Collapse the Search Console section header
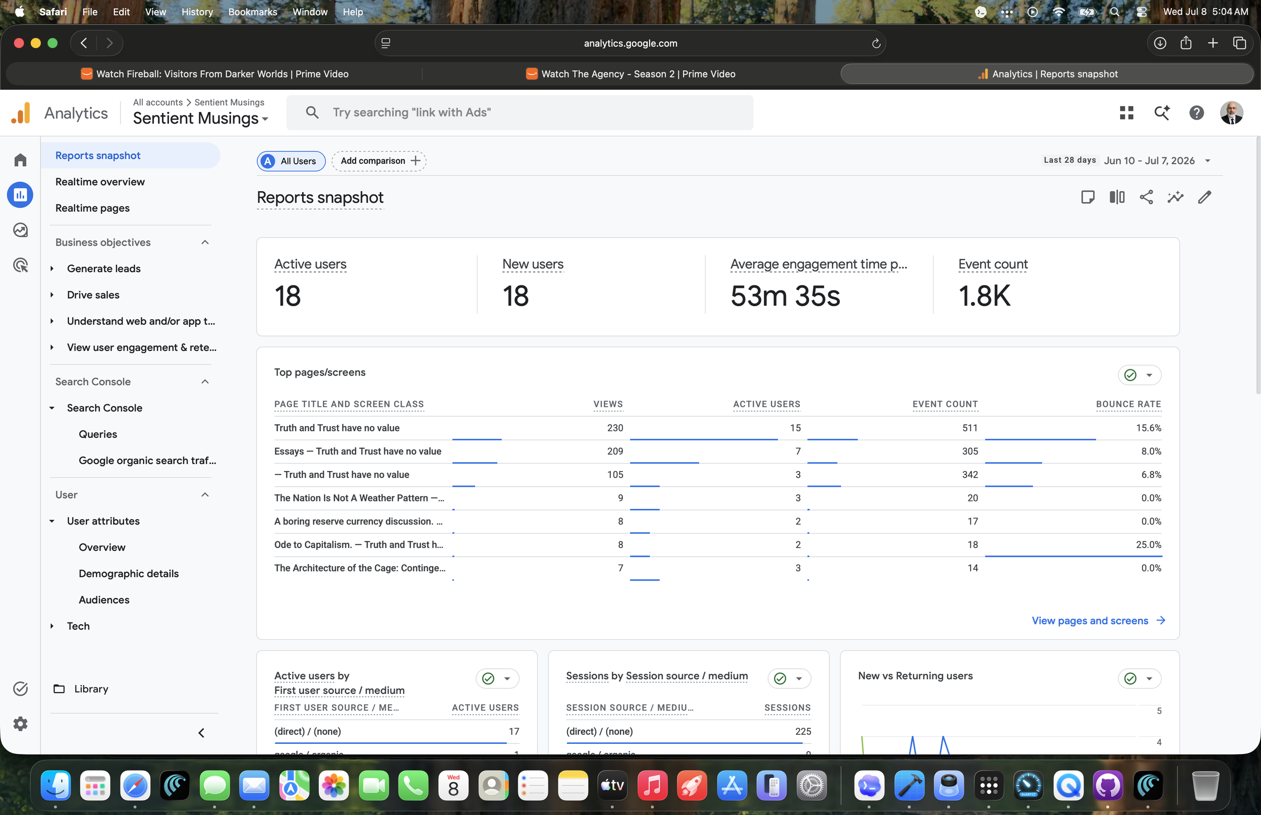The image size is (1261, 815). pos(205,382)
